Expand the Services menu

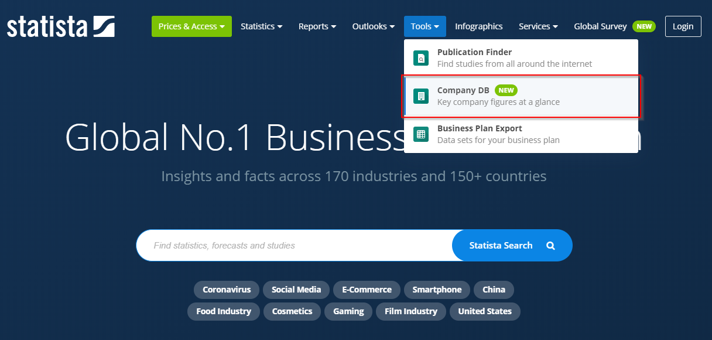pyautogui.click(x=538, y=26)
